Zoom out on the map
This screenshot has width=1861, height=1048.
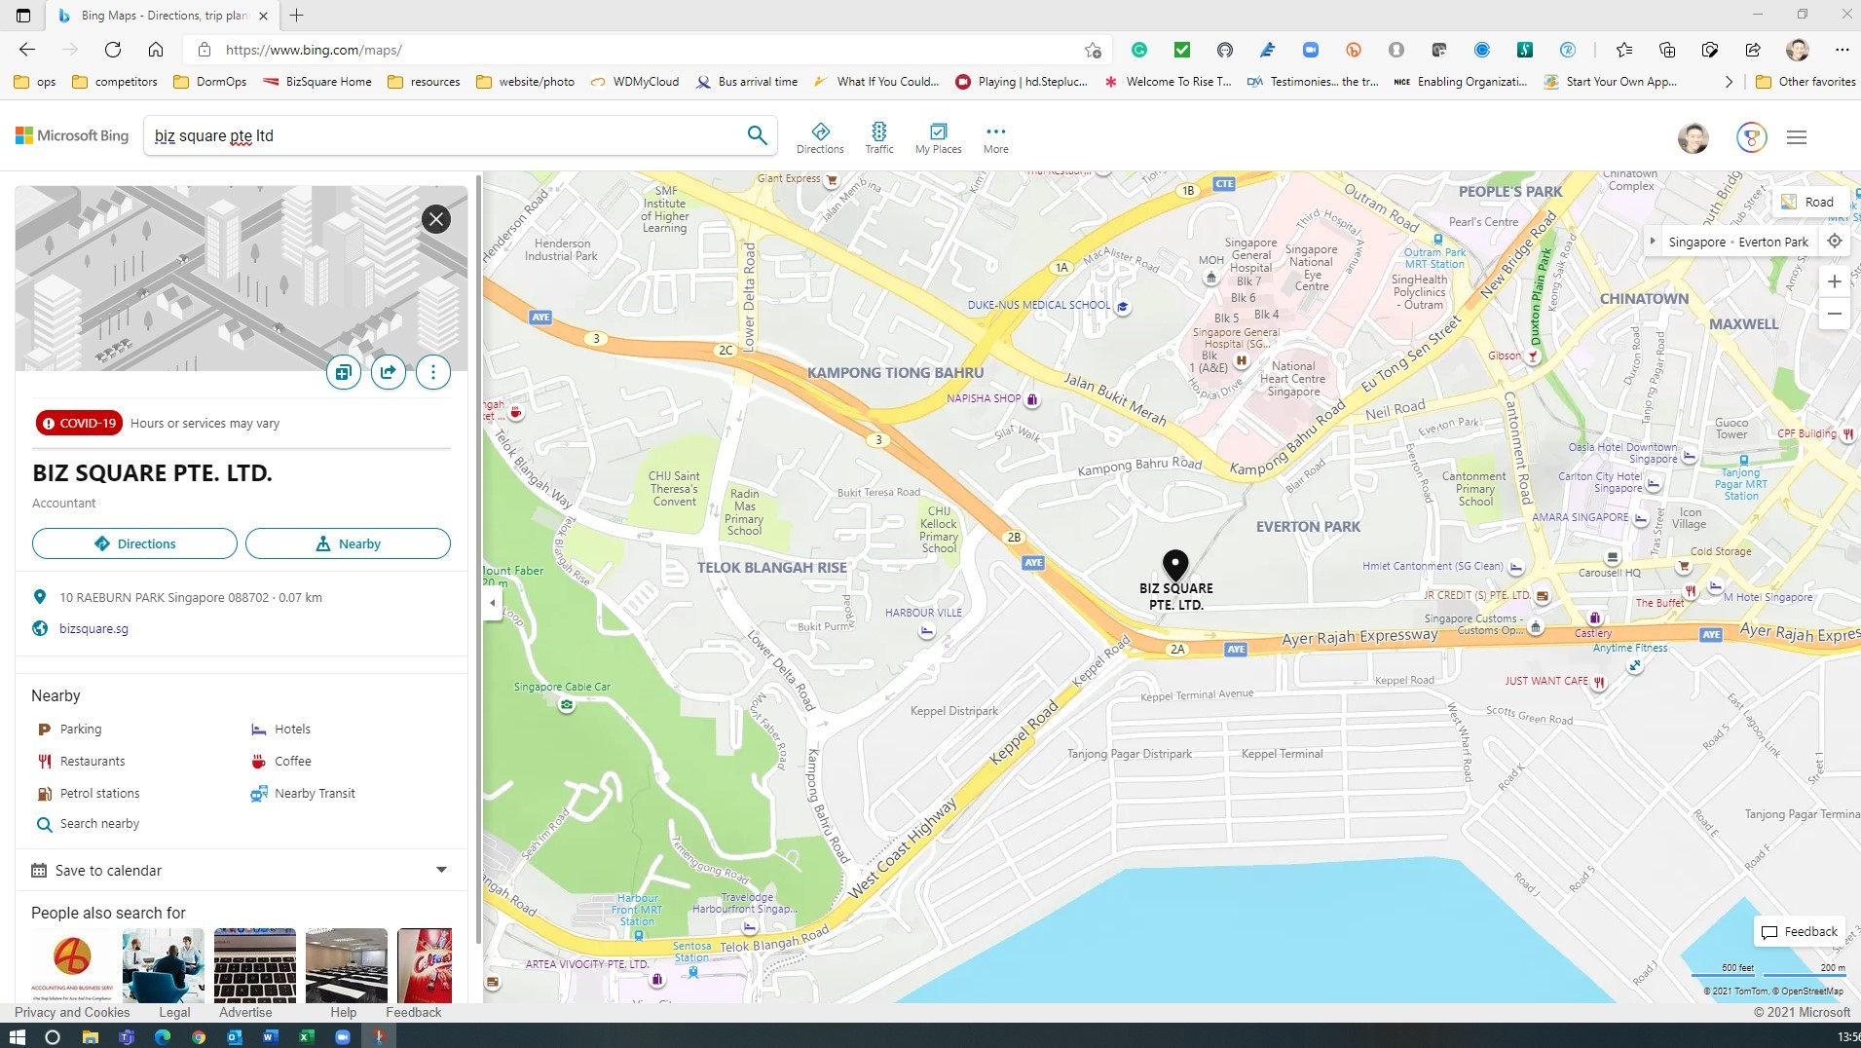click(1834, 314)
